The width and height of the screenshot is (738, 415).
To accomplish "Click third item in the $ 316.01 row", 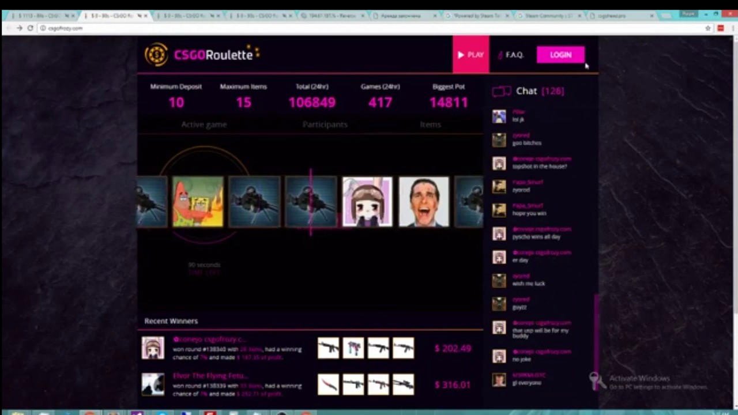I will [x=378, y=384].
